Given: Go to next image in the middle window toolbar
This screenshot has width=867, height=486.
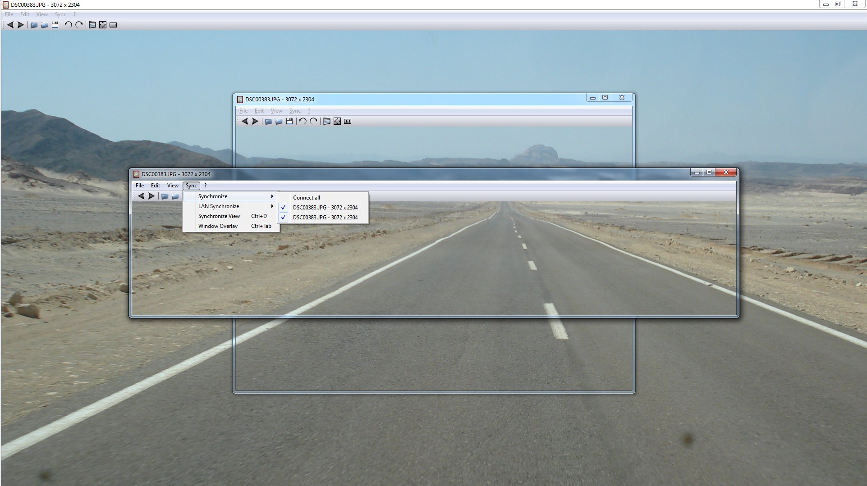Looking at the screenshot, I should click(255, 121).
